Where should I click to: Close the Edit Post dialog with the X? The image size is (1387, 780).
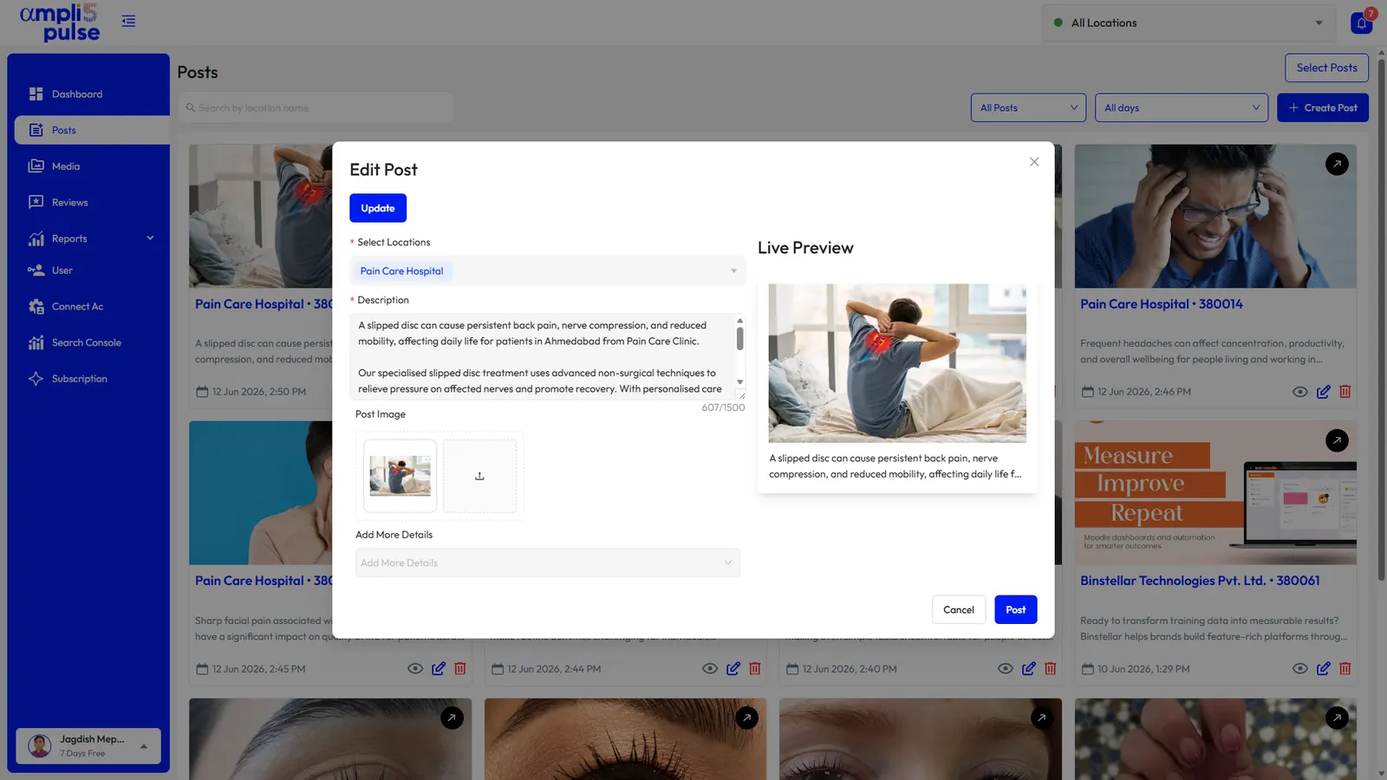pyautogui.click(x=1034, y=162)
